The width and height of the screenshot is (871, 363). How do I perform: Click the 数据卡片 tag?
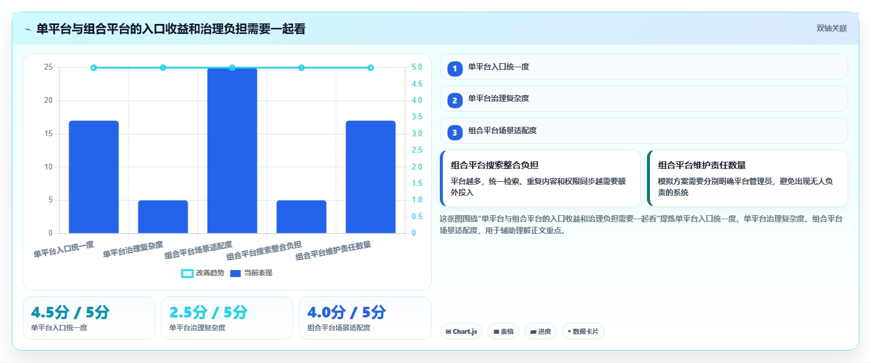point(583,331)
